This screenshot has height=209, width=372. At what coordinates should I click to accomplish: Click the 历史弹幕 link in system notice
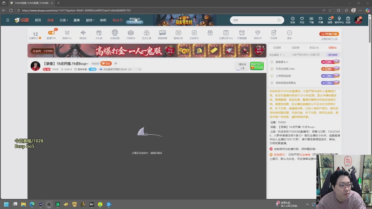305,155
